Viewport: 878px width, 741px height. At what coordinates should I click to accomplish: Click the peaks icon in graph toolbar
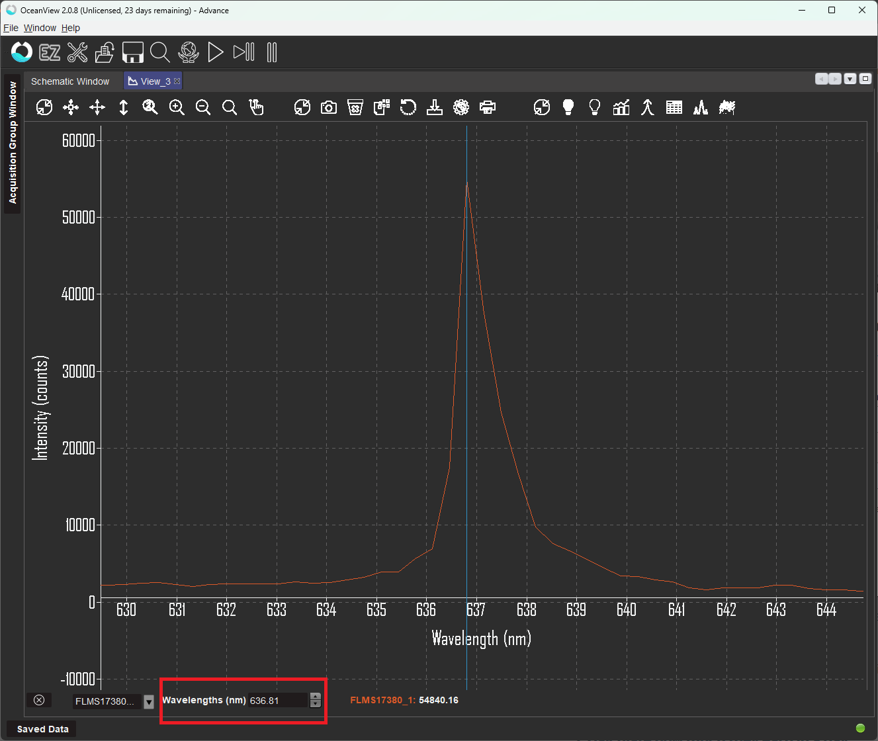point(701,107)
